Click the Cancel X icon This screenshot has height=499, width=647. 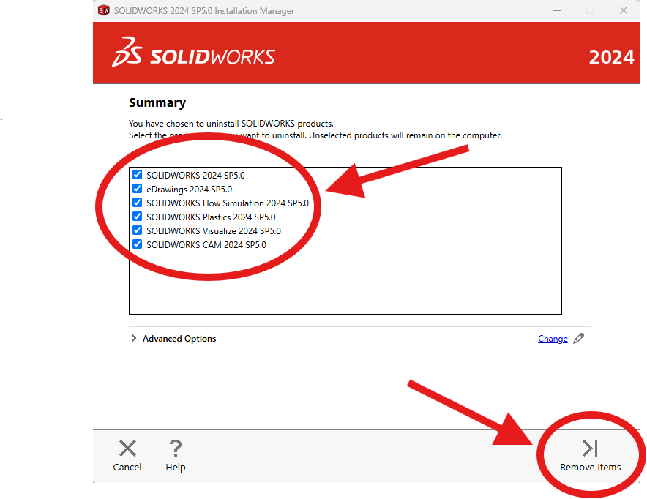click(127, 449)
